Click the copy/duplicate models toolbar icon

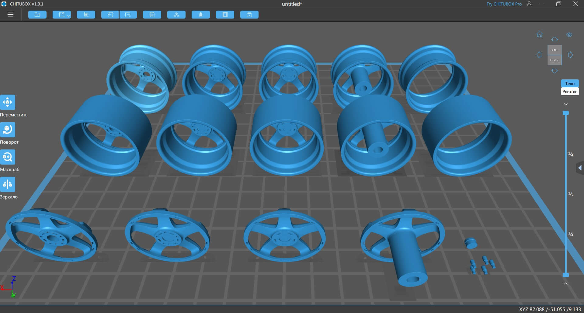pos(152,15)
